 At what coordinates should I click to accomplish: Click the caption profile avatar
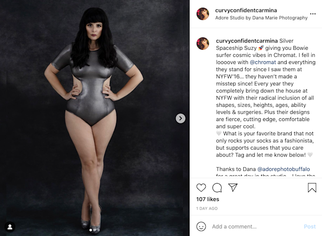click(203, 43)
